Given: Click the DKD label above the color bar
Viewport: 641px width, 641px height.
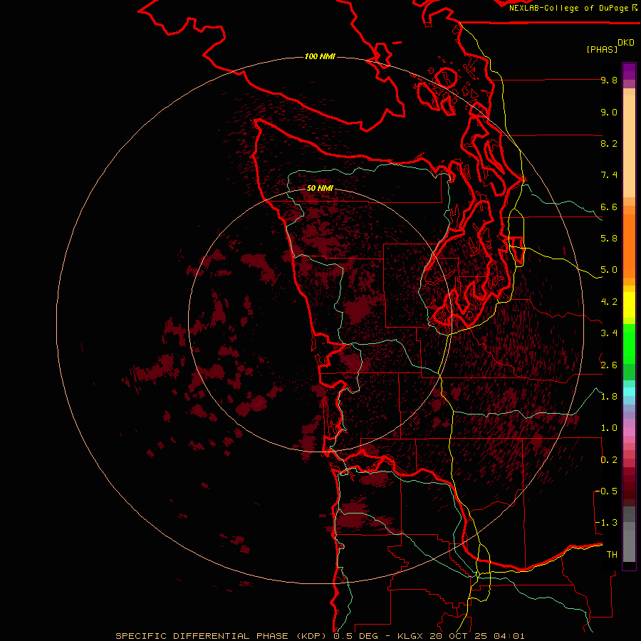Looking at the screenshot, I should point(626,43).
